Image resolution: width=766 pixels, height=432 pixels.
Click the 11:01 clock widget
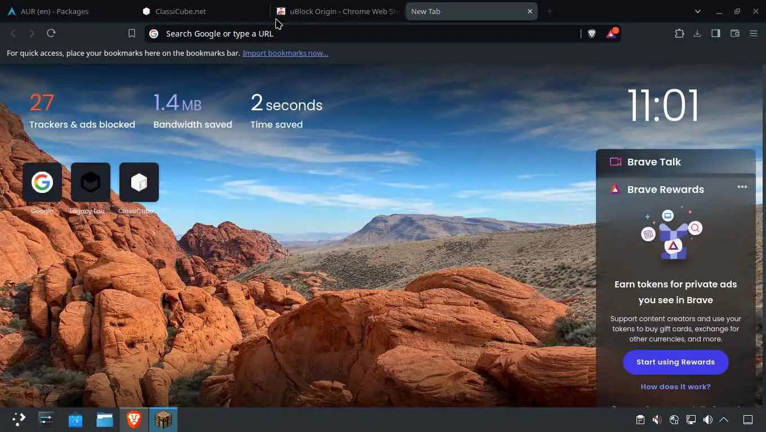pyautogui.click(x=663, y=105)
